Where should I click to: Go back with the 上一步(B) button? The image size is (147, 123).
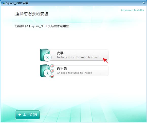coord(27,115)
